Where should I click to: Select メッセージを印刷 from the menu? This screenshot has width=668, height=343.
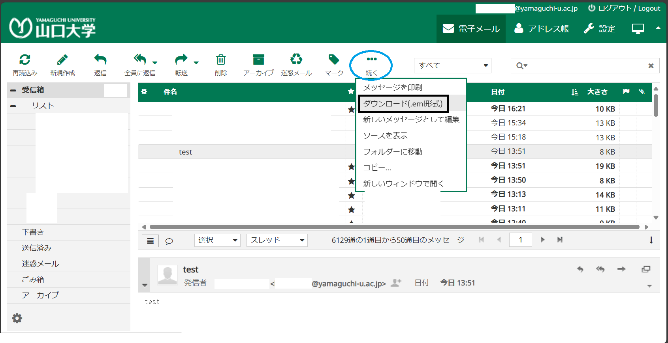coord(411,87)
